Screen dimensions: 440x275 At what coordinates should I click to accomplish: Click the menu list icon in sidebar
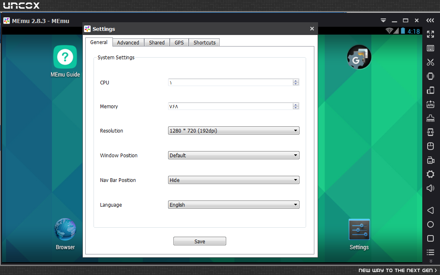430,252
